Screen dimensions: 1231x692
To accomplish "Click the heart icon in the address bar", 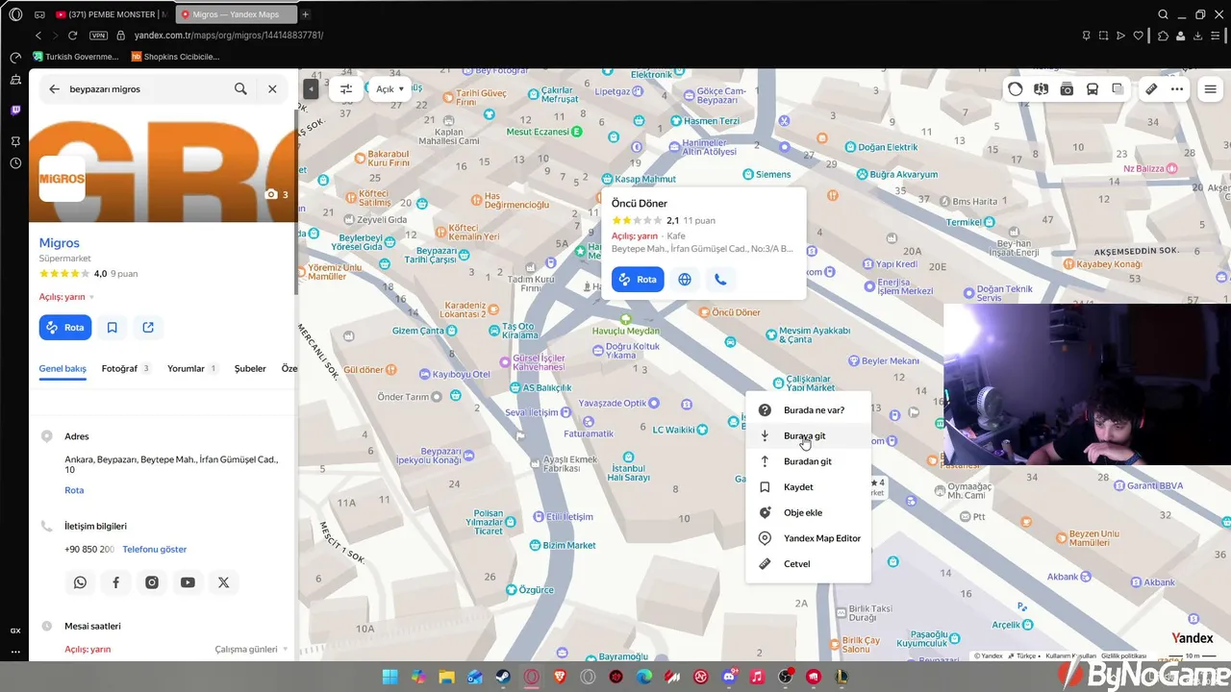I will [x=1139, y=36].
